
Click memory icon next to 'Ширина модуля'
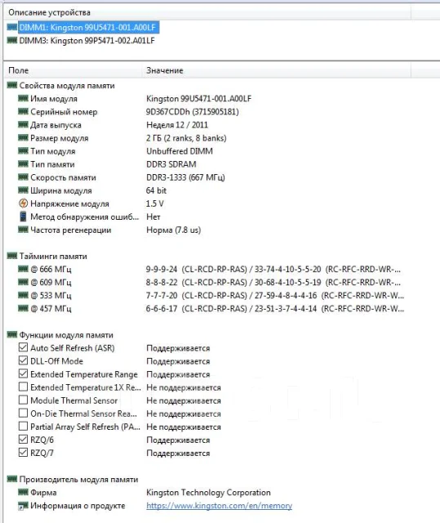[23, 190]
